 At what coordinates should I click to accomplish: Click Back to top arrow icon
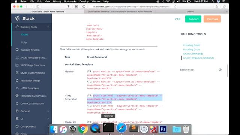tap(220, 70)
